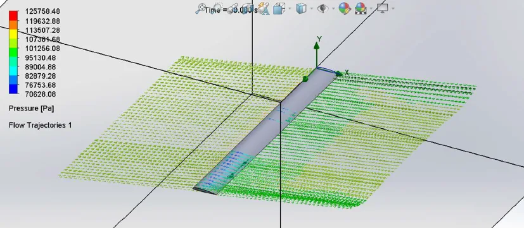
Task: Click the View Orientation cube icon
Action: 278,8
